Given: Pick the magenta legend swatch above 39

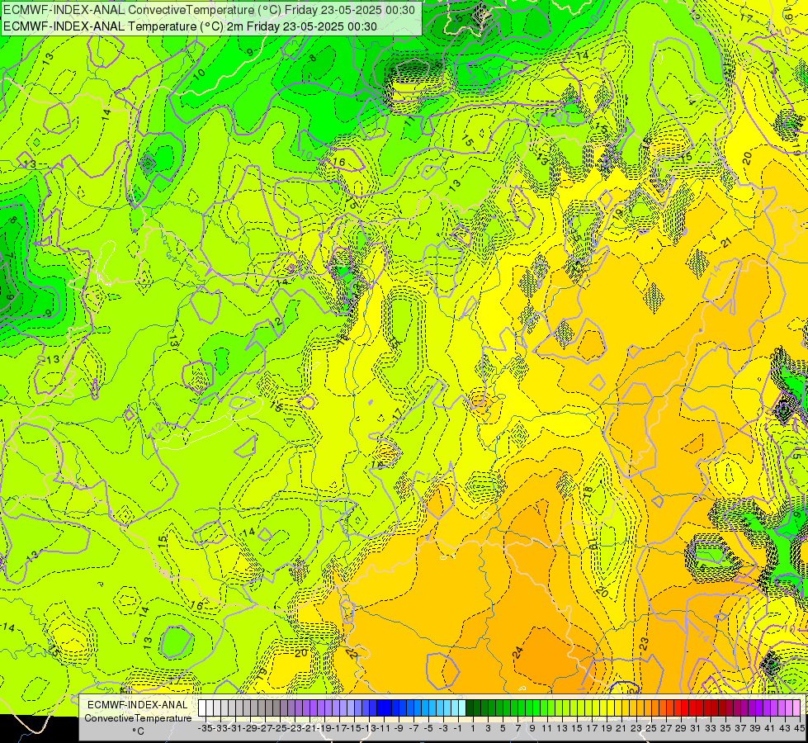Looking at the screenshot, I should click(752, 708).
